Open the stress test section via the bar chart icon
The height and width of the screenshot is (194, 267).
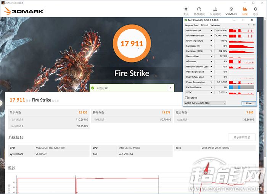[215, 9]
